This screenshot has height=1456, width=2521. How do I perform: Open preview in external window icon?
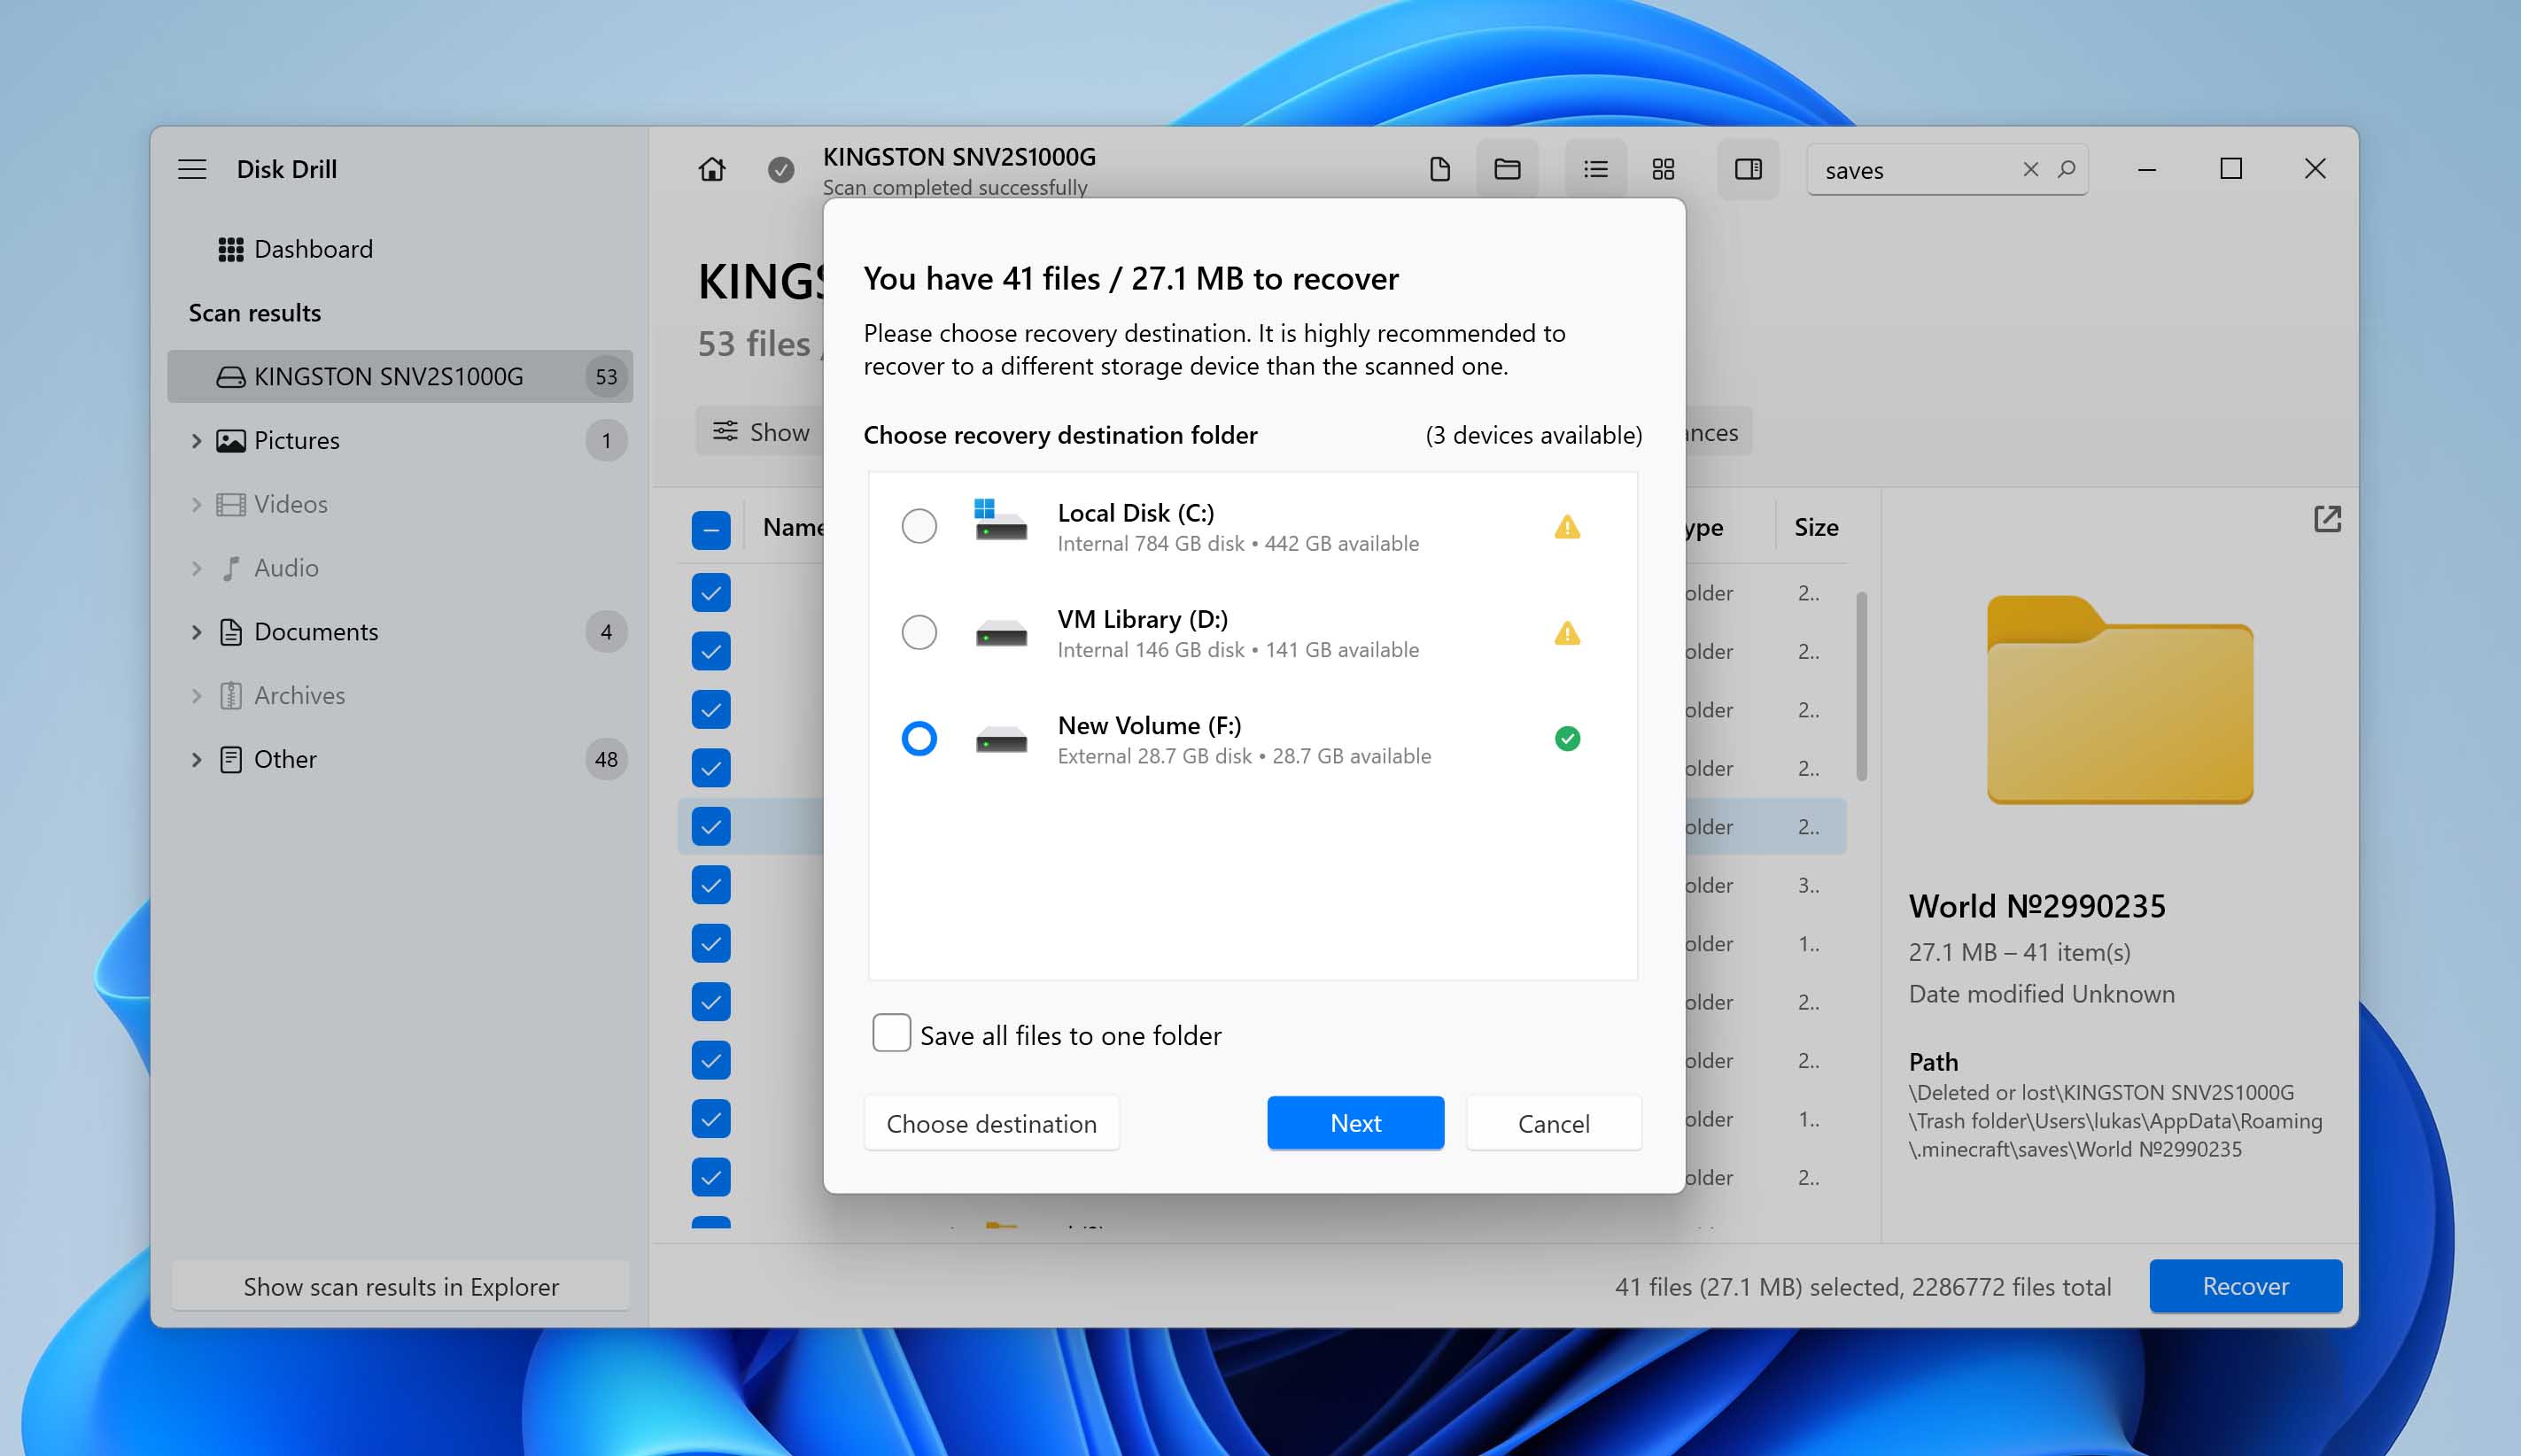point(2327,518)
